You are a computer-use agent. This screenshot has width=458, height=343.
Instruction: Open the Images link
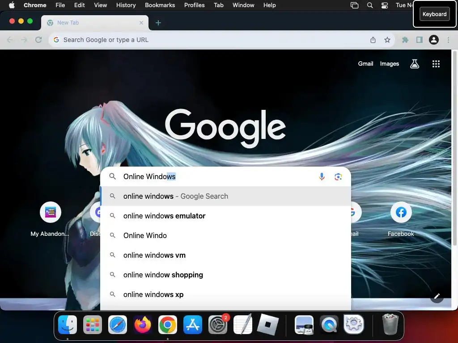pos(390,63)
